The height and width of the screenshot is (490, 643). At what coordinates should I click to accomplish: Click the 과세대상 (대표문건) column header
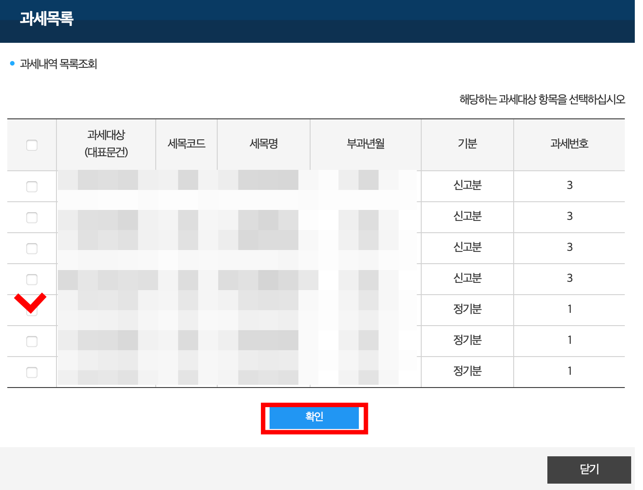(106, 144)
